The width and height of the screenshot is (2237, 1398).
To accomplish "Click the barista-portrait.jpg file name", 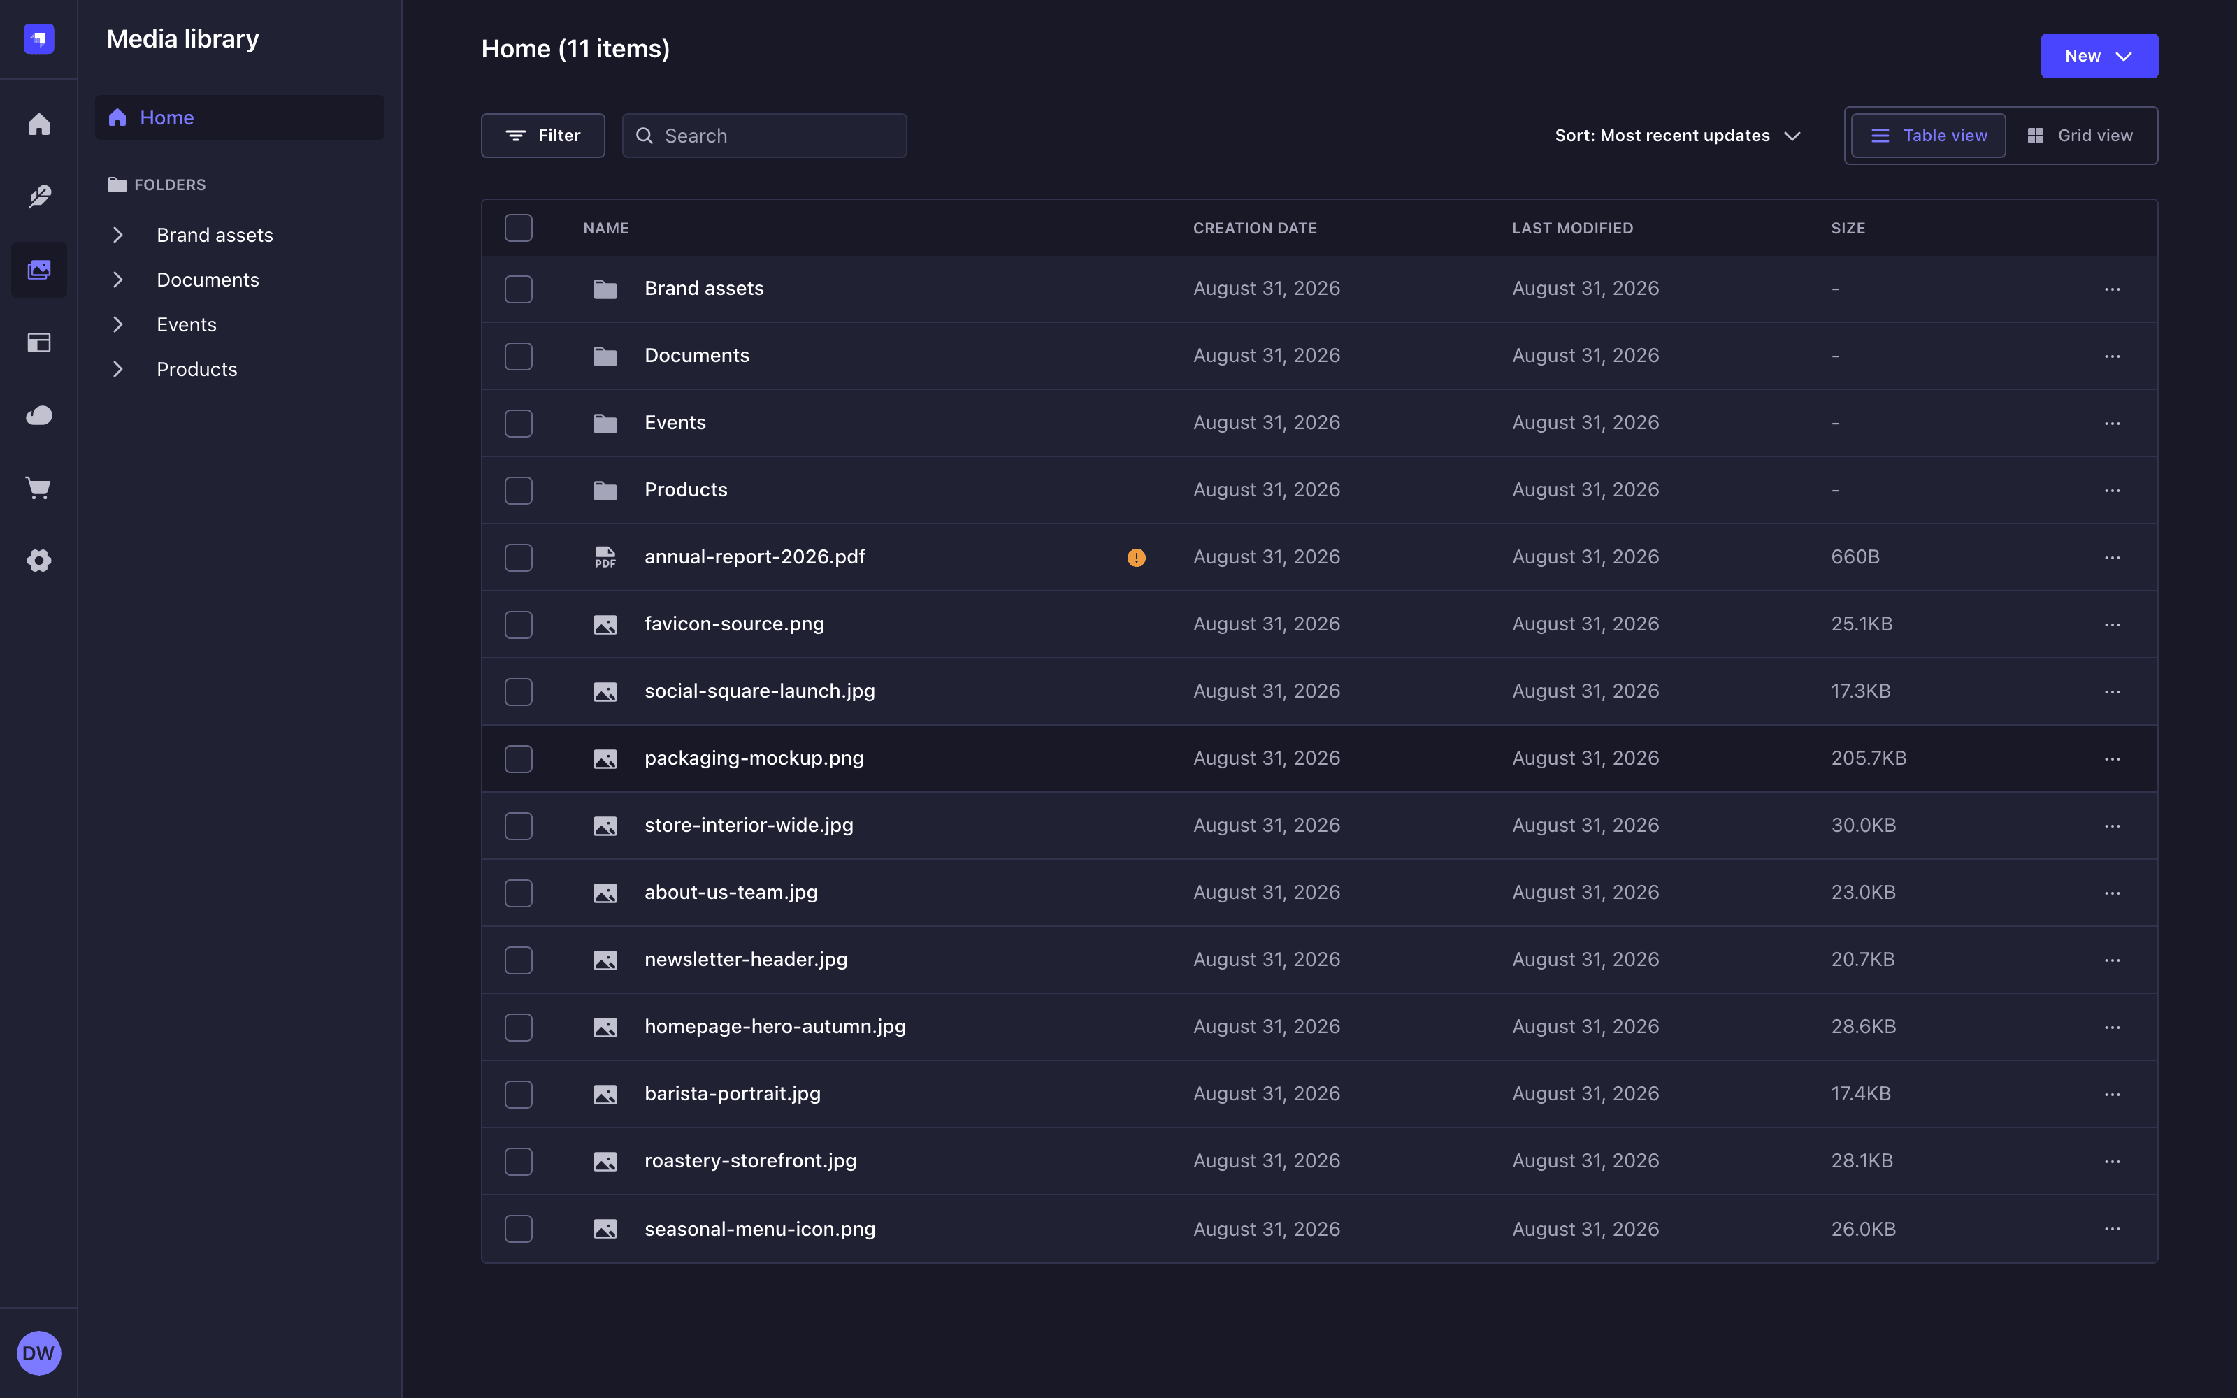I will pos(732,1094).
